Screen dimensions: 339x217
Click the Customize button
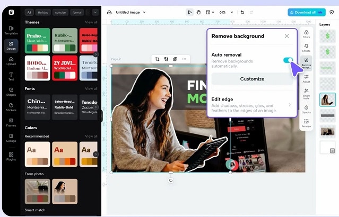[x=252, y=79]
